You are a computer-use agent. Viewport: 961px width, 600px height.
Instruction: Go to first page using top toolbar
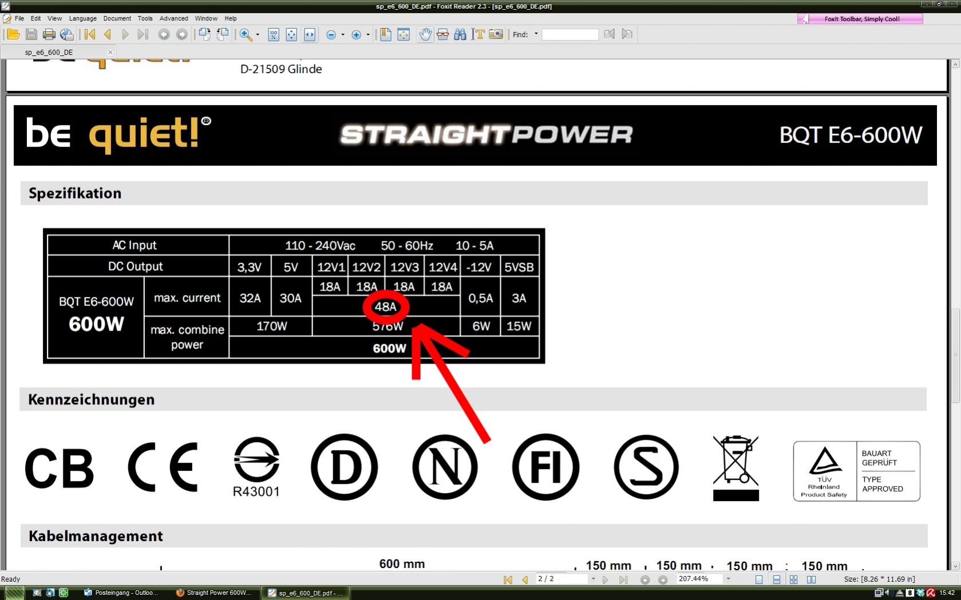point(90,35)
